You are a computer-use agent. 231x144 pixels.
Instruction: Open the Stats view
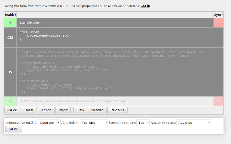(x=80, y=110)
